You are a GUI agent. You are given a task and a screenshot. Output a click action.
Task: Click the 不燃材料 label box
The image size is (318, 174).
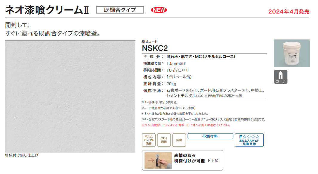click(210, 136)
